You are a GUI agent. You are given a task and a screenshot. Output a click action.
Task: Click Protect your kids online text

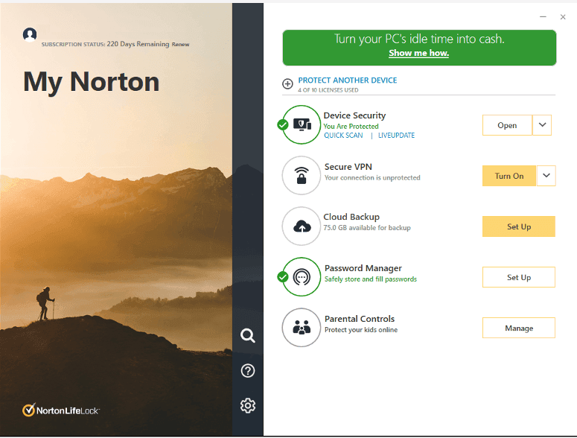361,330
